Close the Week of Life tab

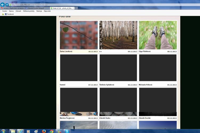click(73, 8)
